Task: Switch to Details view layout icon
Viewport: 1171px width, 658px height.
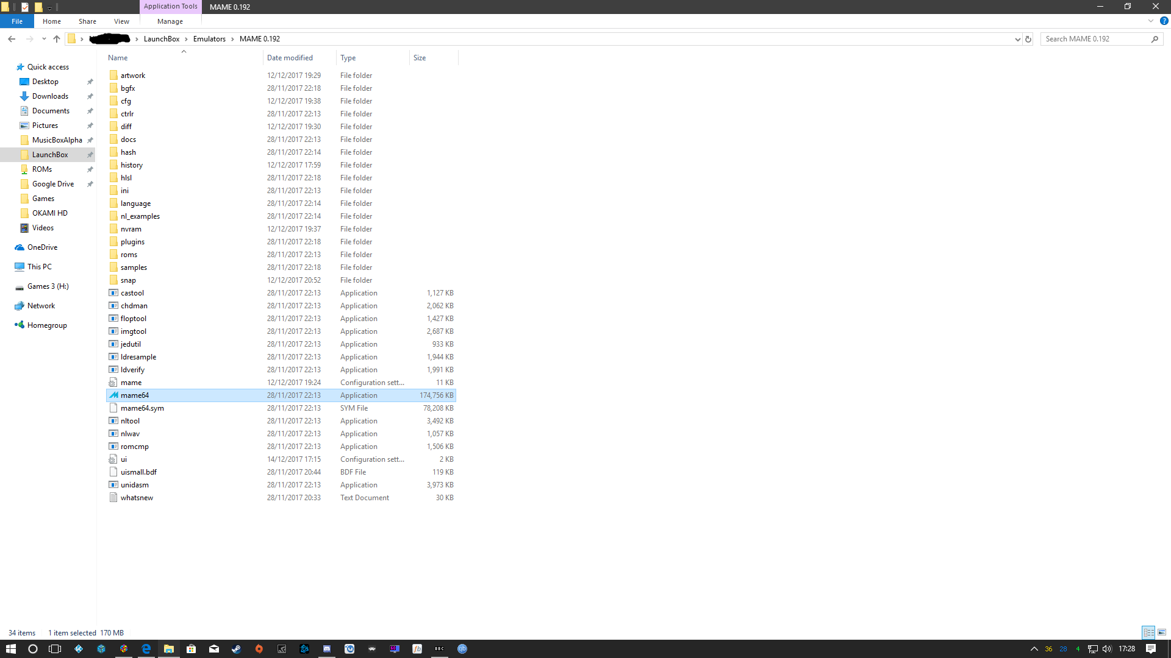Action: [x=1149, y=632]
